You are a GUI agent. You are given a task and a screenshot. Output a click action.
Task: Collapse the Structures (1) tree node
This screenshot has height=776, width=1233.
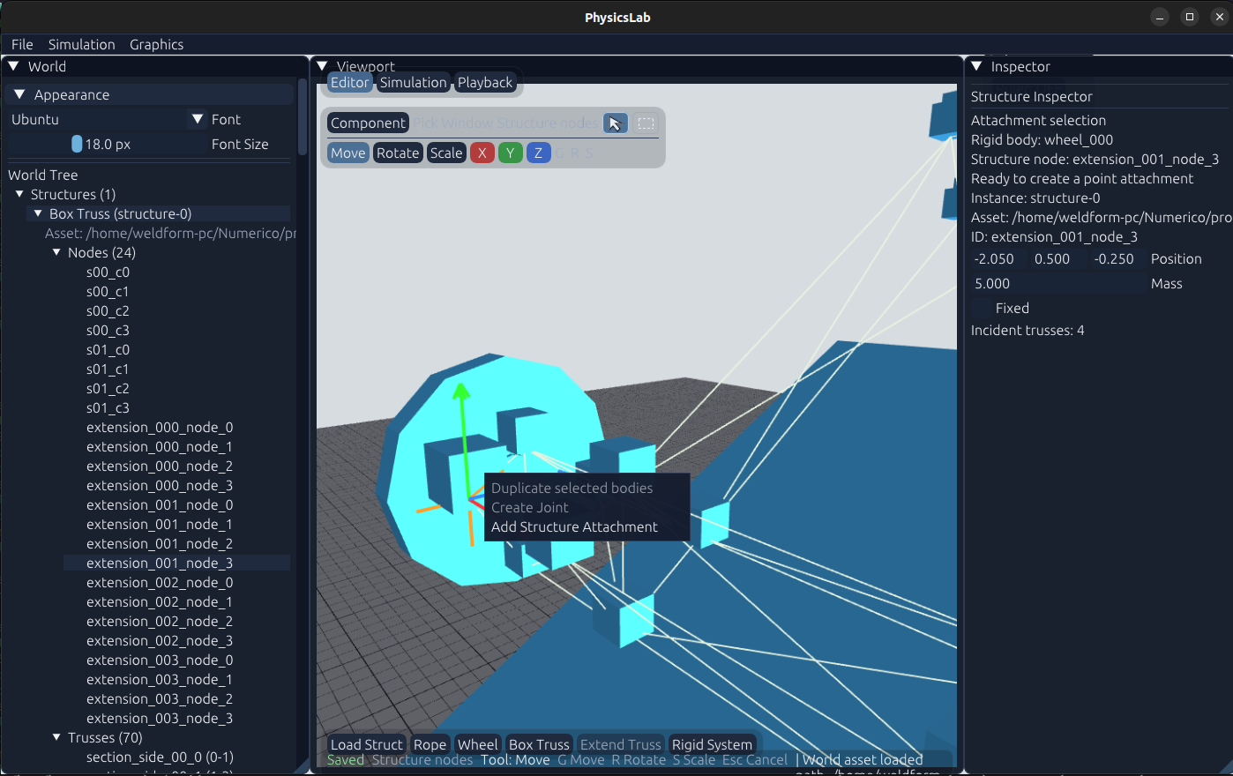(x=19, y=194)
